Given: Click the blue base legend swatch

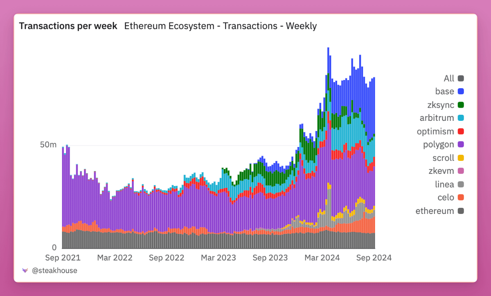Looking at the screenshot, I should point(461,91).
